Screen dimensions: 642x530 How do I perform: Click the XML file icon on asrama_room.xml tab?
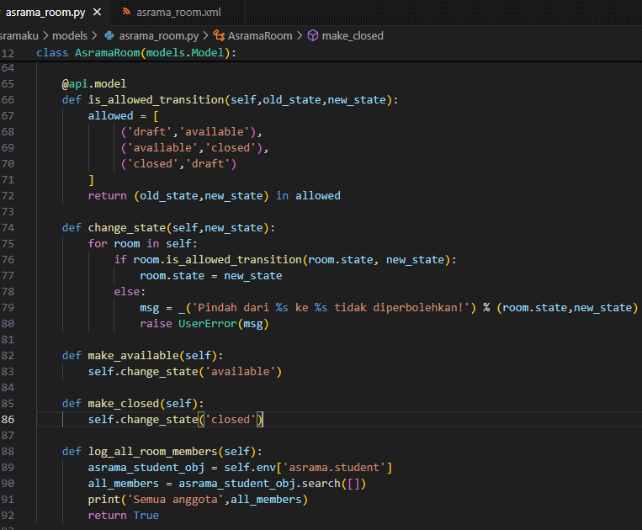pos(126,12)
